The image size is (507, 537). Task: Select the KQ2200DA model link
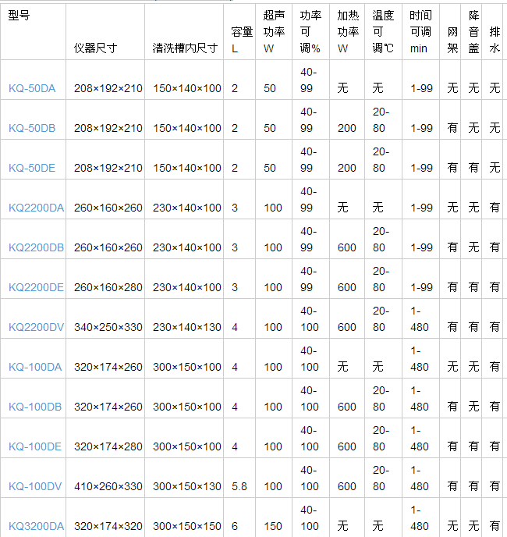(36, 208)
